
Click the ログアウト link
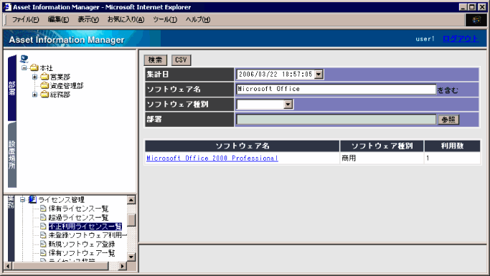click(461, 39)
